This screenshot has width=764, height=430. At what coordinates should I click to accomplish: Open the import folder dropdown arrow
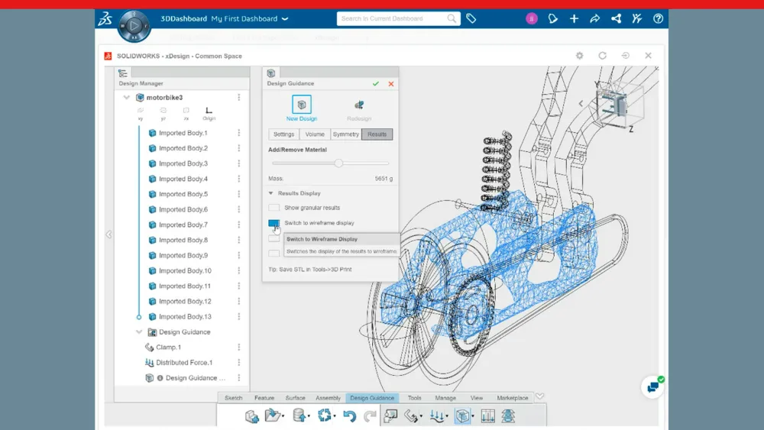click(x=283, y=416)
